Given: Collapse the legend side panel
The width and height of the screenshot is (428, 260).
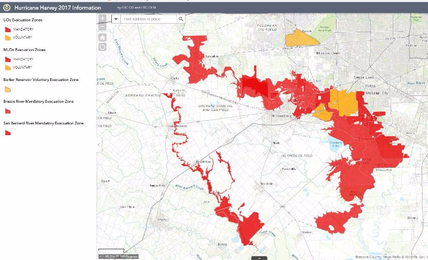Looking at the screenshot, I should click(x=98, y=145).
